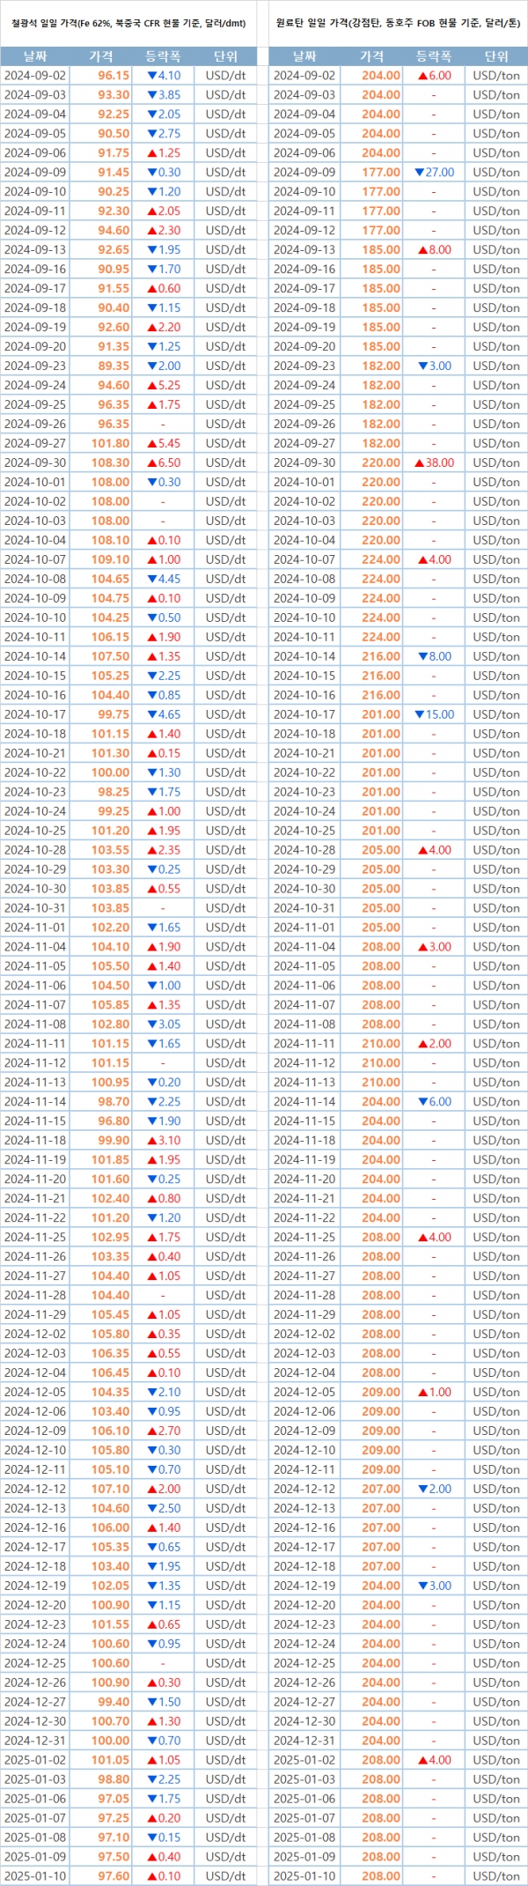
Task: Click the red up arrow beside 5.25
Action: (151, 385)
